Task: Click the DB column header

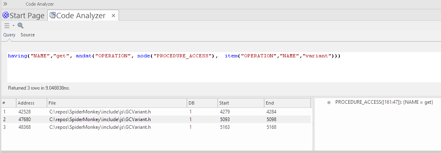Action: click(x=202, y=103)
